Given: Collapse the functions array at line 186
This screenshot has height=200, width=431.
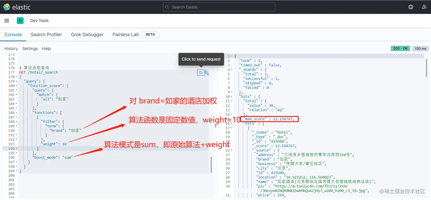Looking at the screenshot, I should tap(17, 113).
